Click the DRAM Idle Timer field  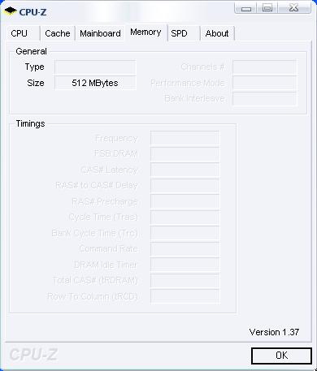[x=185, y=265]
